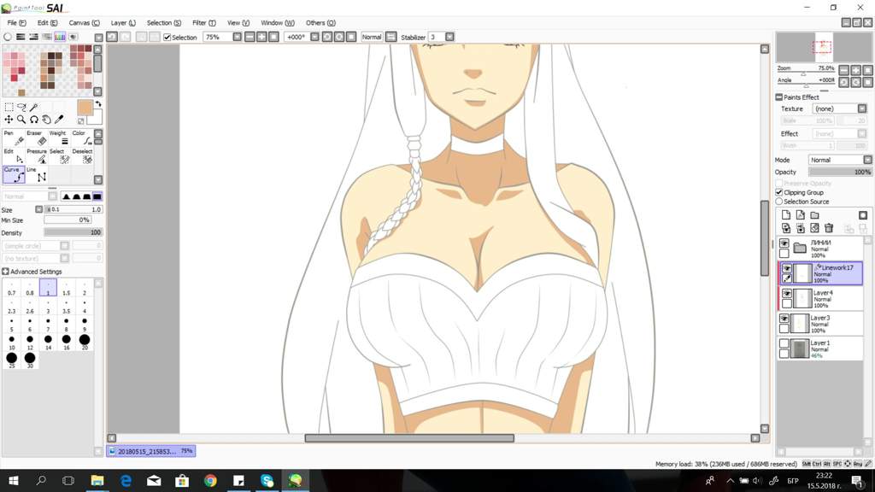Select the Move tool
This screenshot has width=875, height=492.
9,120
